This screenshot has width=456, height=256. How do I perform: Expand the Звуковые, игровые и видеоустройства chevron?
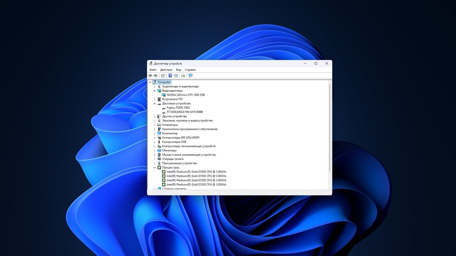pyautogui.click(x=155, y=120)
